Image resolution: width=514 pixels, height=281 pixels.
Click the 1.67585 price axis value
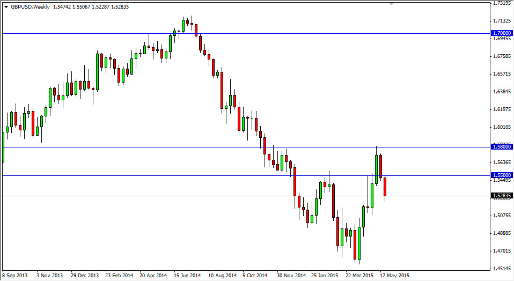[x=502, y=56]
